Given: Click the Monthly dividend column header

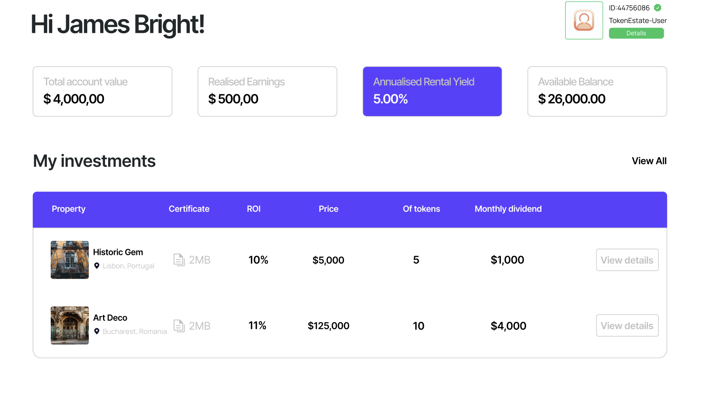Looking at the screenshot, I should click(508, 209).
